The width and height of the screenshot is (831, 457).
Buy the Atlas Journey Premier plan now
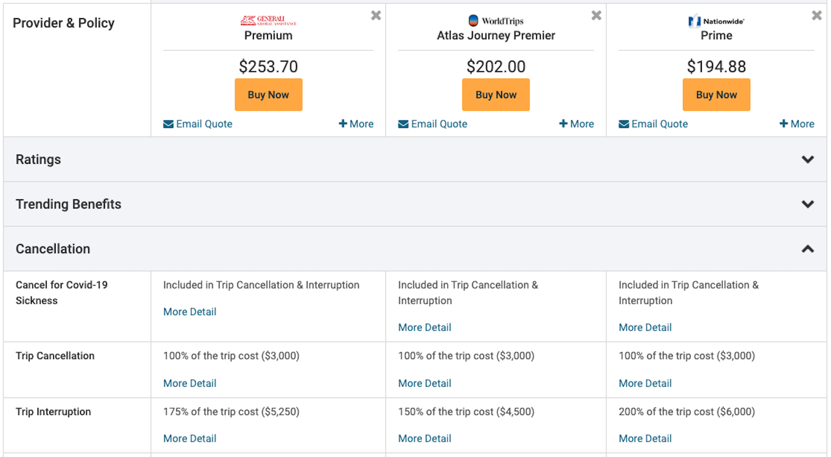[x=496, y=95]
